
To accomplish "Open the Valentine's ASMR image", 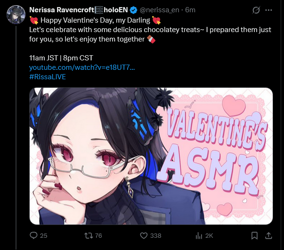I will (151, 156).
